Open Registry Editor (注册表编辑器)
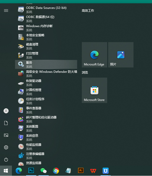 (x=46, y=156)
